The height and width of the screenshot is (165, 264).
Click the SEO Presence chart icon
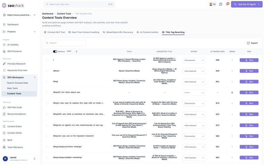[4, 51]
